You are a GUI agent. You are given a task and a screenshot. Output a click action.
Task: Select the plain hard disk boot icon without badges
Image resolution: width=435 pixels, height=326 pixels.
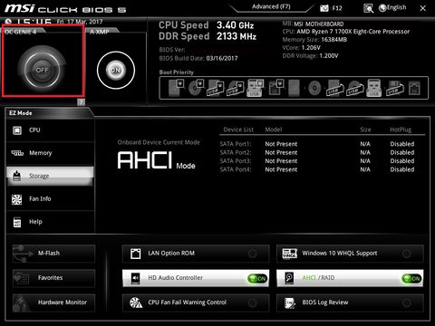pos(294,88)
